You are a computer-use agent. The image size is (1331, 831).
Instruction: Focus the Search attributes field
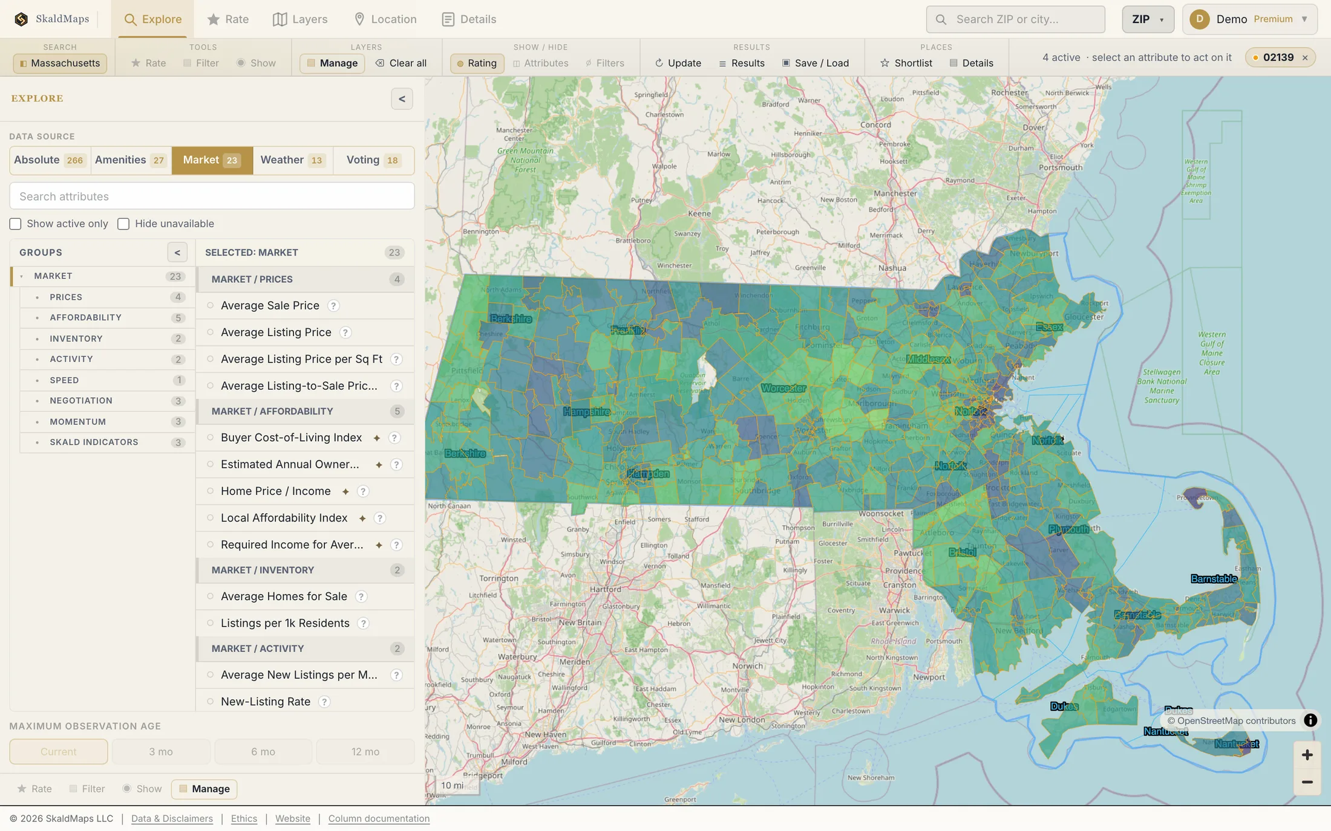point(212,196)
